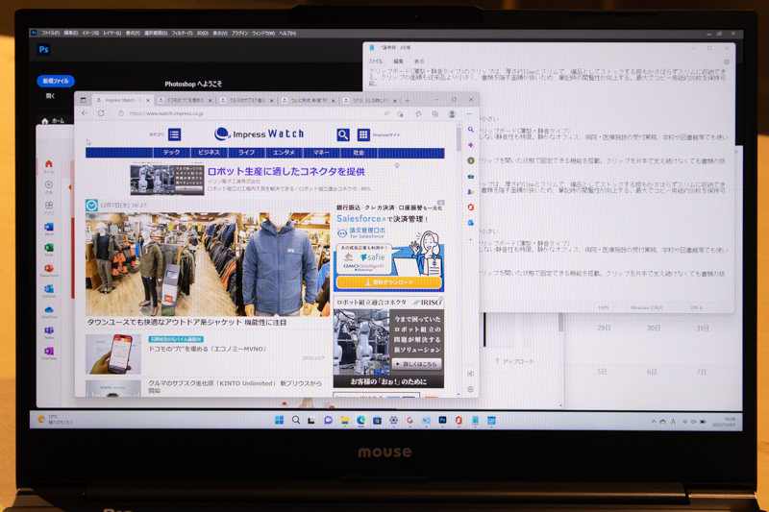Open Photoshop ファイル menu

(x=50, y=34)
